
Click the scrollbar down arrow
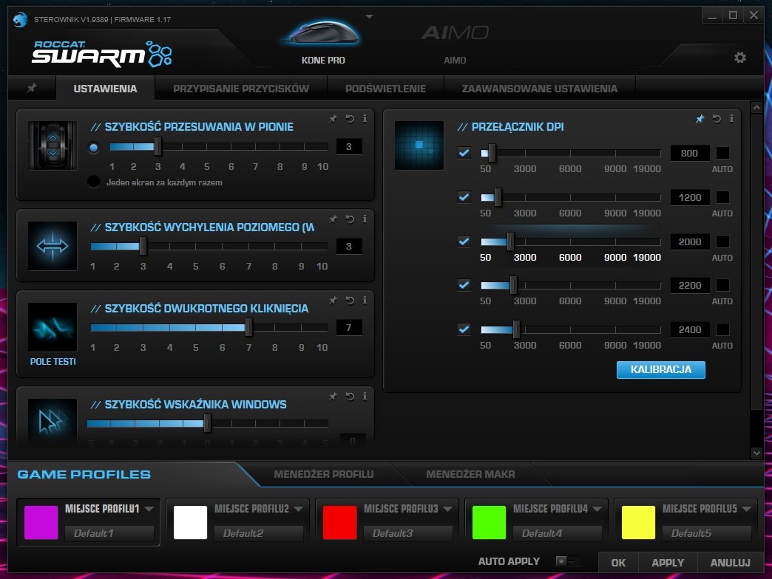pyautogui.click(x=756, y=453)
